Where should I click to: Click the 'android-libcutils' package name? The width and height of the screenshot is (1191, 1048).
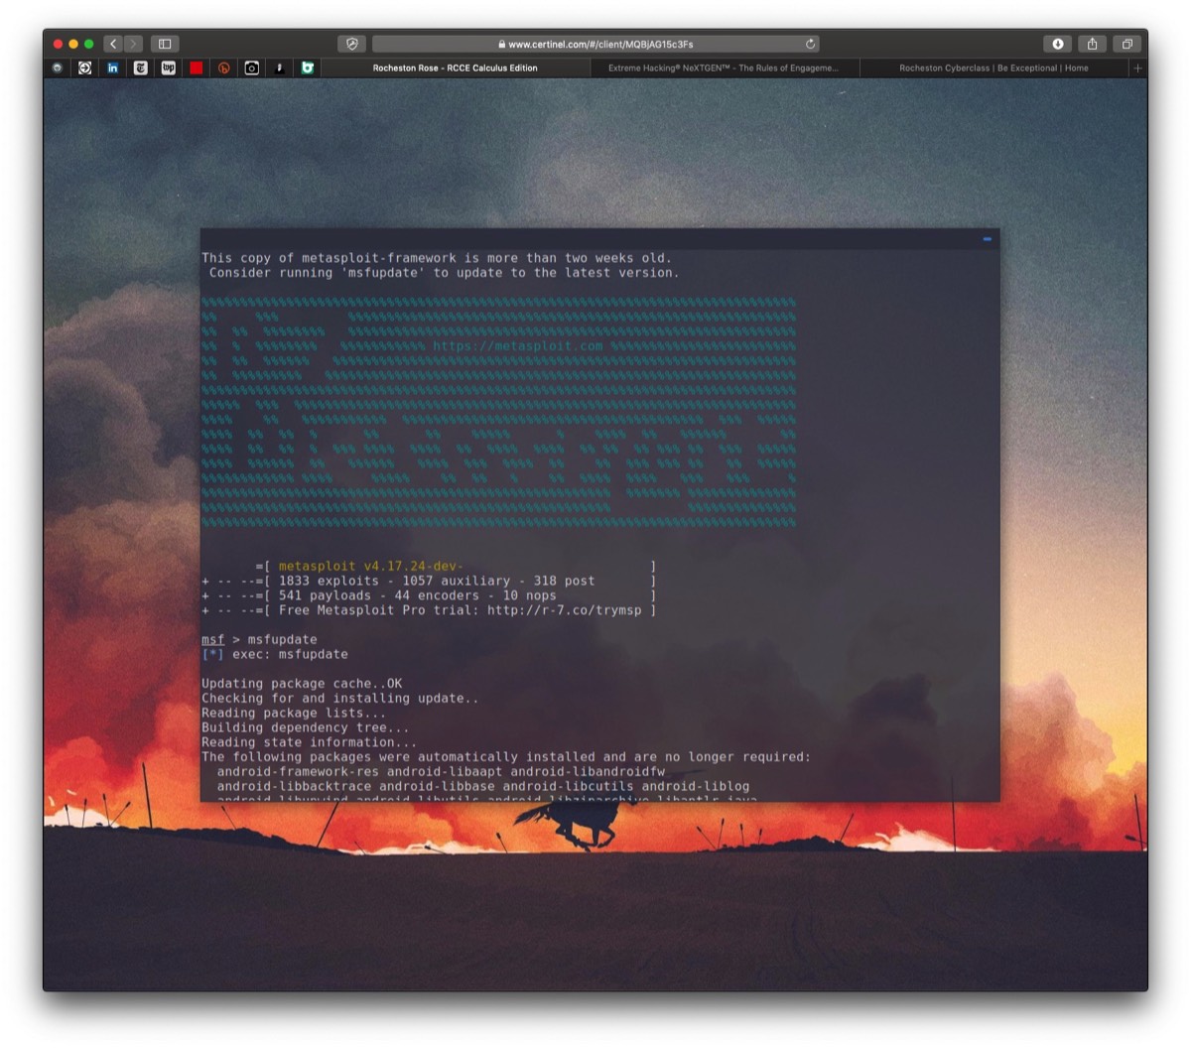point(569,786)
